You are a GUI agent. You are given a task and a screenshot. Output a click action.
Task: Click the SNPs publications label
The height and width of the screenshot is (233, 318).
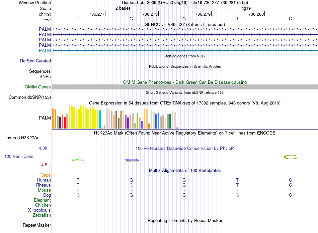tap(45, 76)
